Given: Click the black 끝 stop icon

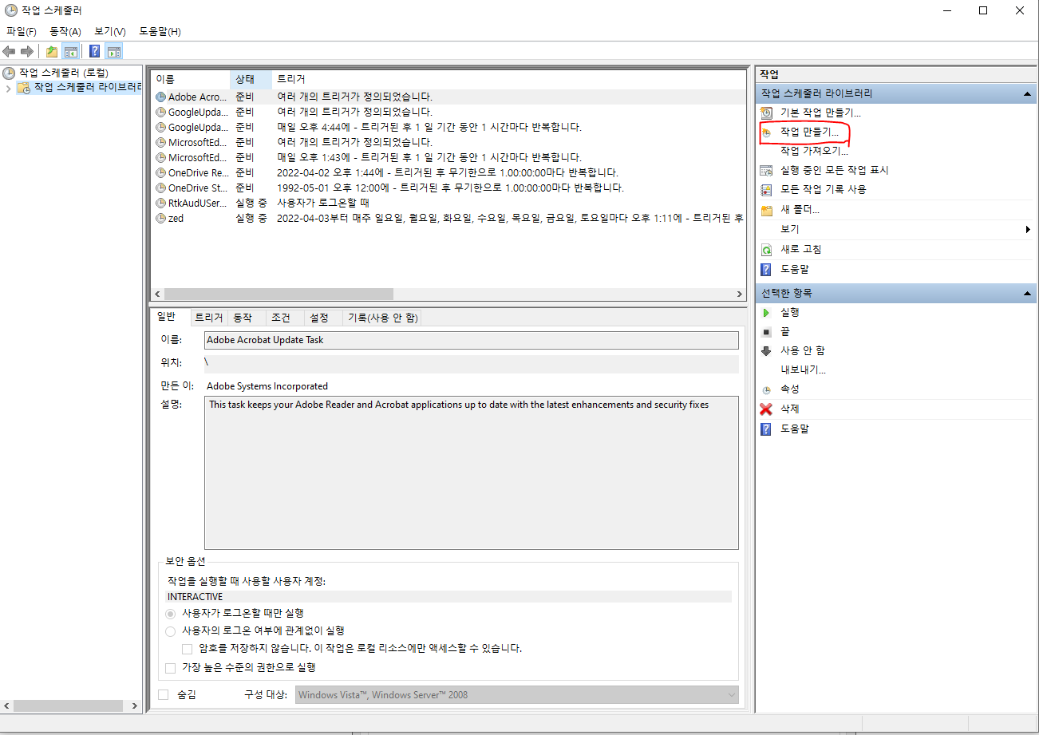Looking at the screenshot, I should tap(767, 332).
